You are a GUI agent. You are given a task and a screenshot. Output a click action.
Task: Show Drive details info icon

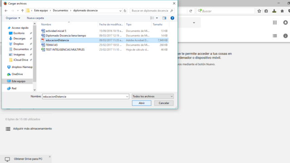click(285, 36)
